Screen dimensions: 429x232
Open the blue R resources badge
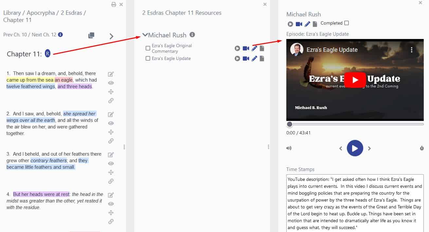48,54
